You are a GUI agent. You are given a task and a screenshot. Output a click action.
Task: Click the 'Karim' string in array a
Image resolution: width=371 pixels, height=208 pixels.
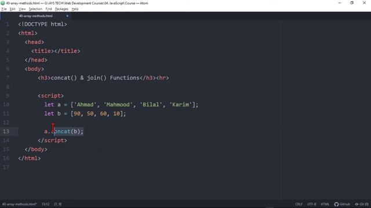click(180, 105)
